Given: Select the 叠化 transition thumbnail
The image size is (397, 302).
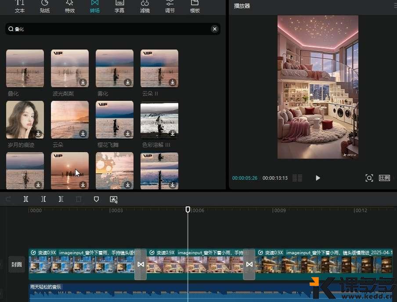Looking at the screenshot, I should [25, 68].
